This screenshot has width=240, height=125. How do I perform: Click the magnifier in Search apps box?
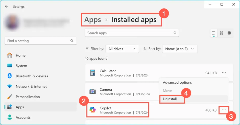175,33
